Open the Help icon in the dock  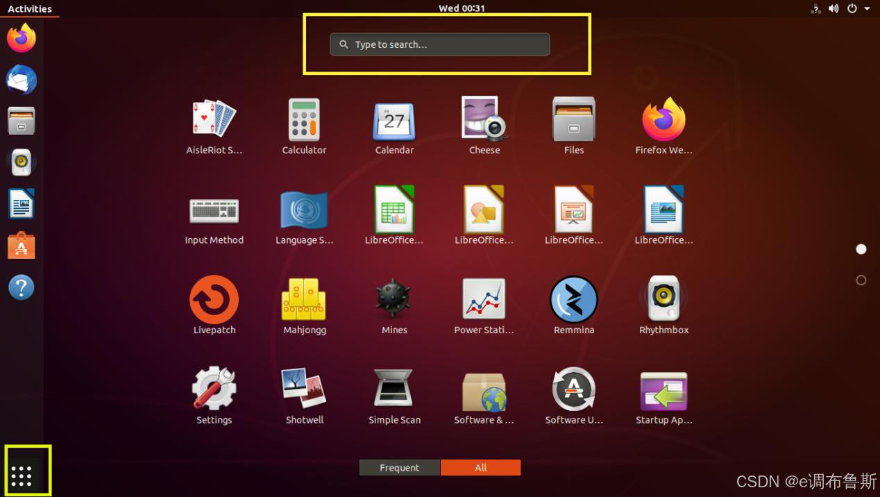click(x=22, y=287)
